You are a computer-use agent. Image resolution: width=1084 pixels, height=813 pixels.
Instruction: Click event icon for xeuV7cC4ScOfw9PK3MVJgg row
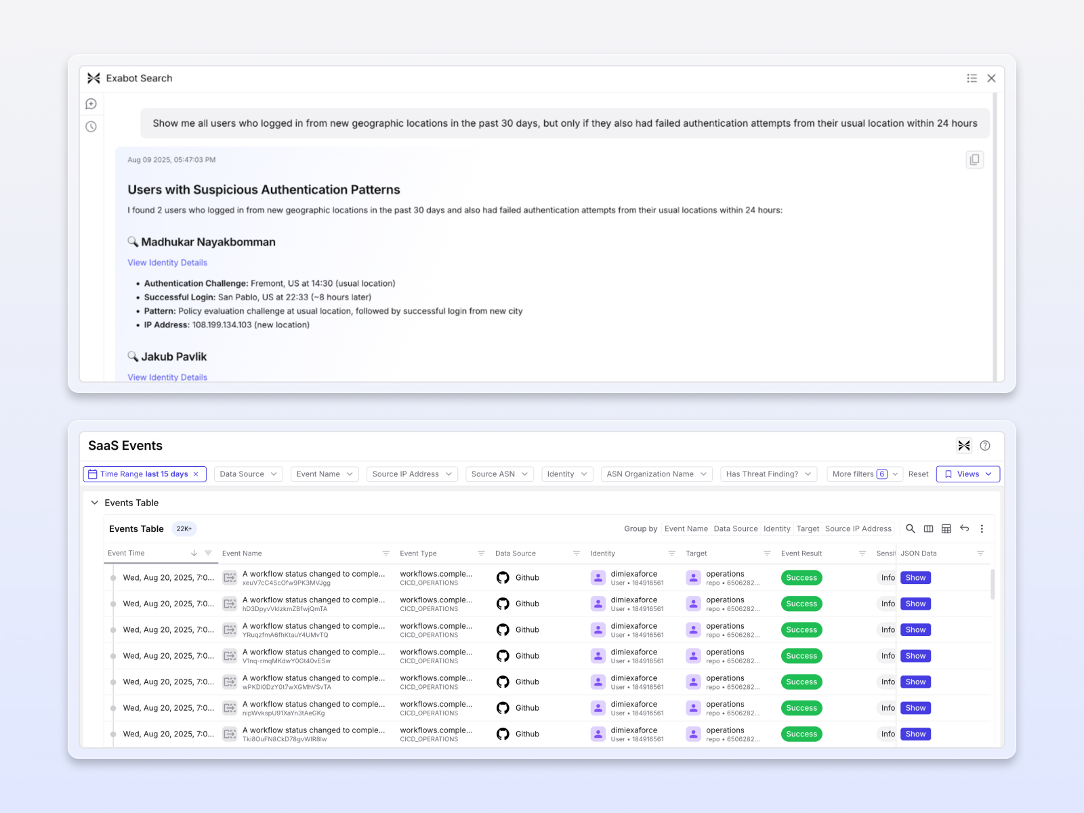pyautogui.click(x=230, y=578)
